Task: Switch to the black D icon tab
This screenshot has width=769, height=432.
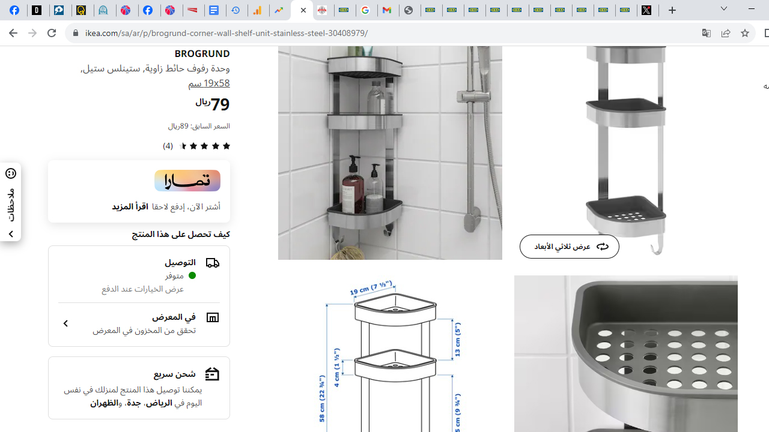Action: 38,10
